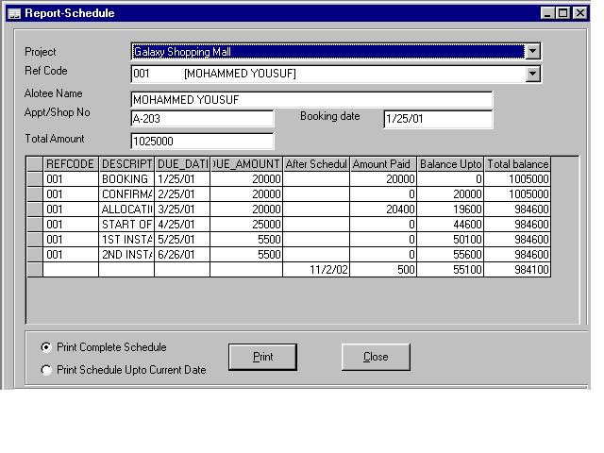Click the REFCODE column header

[x=71, y=164]
